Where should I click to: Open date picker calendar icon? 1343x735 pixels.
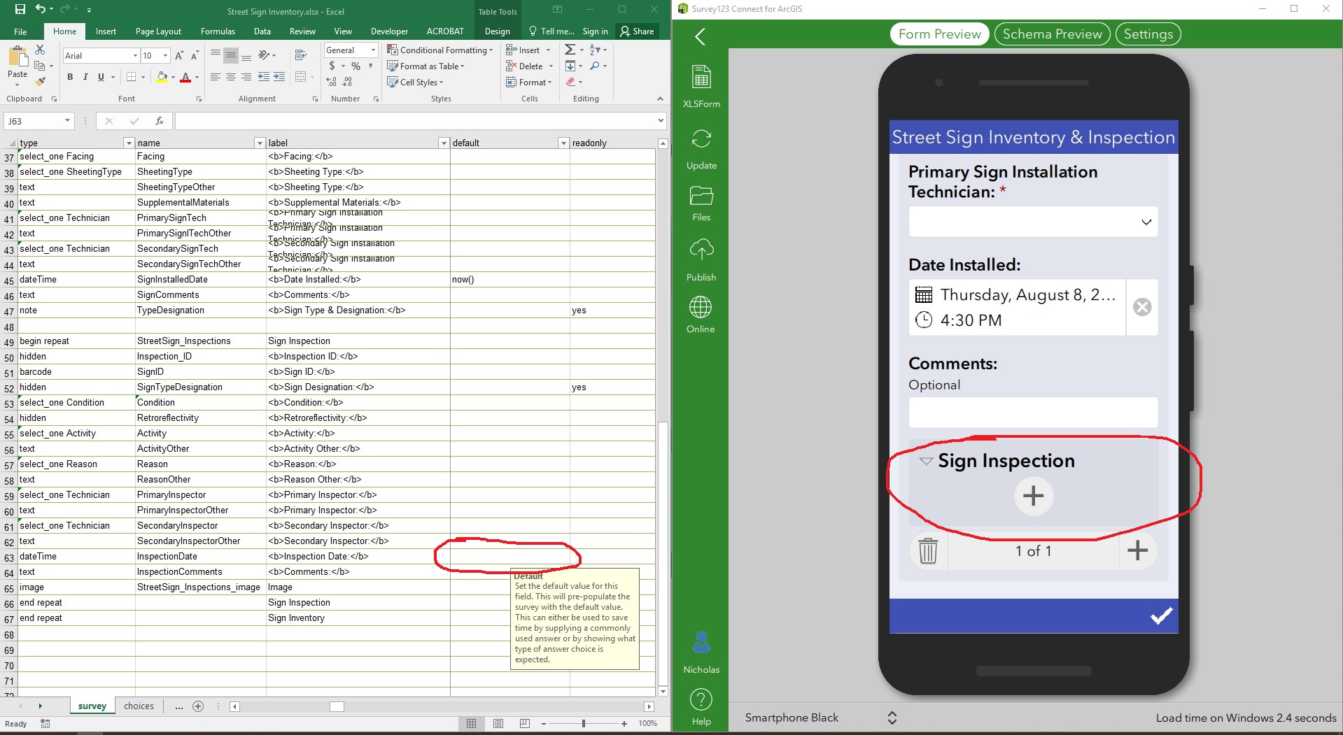924,294
